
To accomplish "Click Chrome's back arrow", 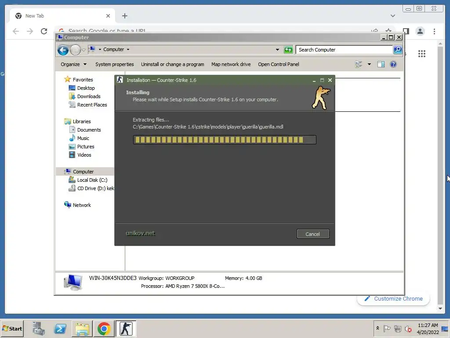I will coord(16,31).
